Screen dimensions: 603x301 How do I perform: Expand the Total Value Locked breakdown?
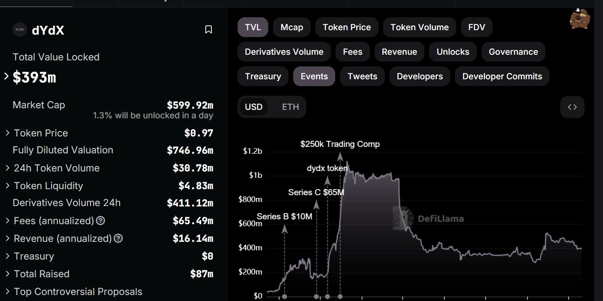tap(6, 76)
